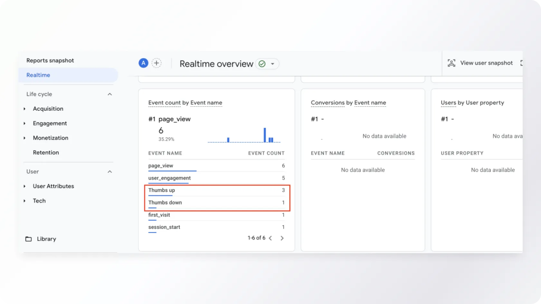The height and width of the screenshot is (304, 541).
Task: Go to next page of event list
Action: tap(282, 238)
